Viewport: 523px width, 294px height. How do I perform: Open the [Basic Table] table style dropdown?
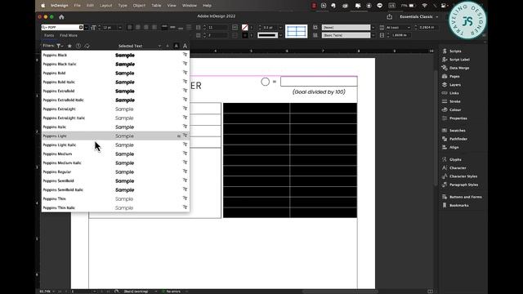pos(373,35)
